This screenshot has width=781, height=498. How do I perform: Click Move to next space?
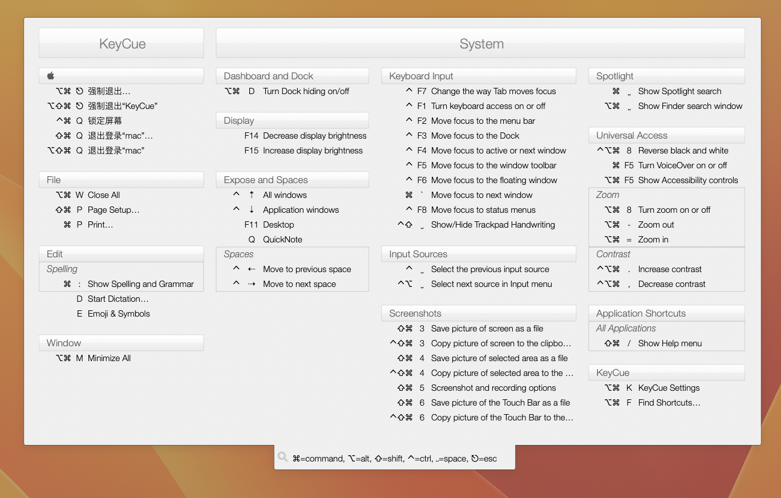click(x=292, y=284)
